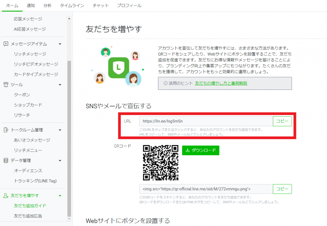Click the message items plus-box icon

(x=6, y=44)
